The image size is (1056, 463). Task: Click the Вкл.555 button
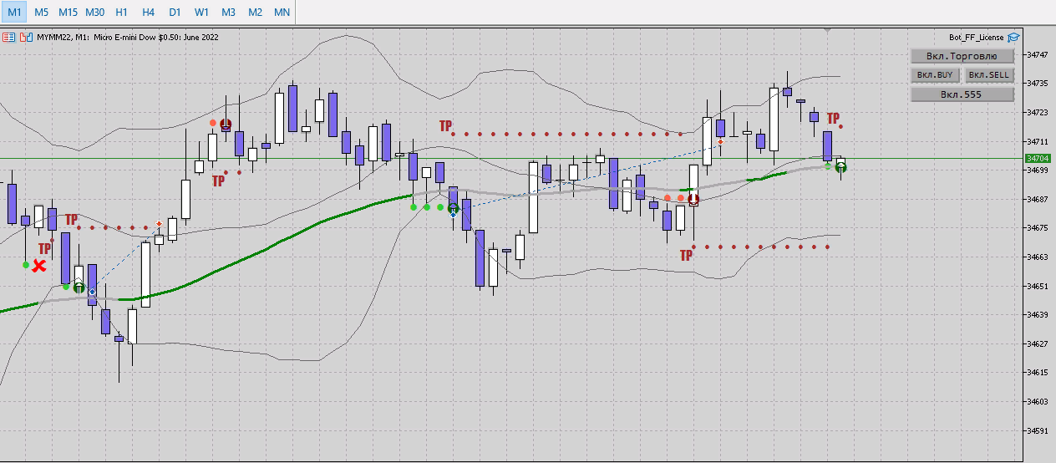[962, 94]
